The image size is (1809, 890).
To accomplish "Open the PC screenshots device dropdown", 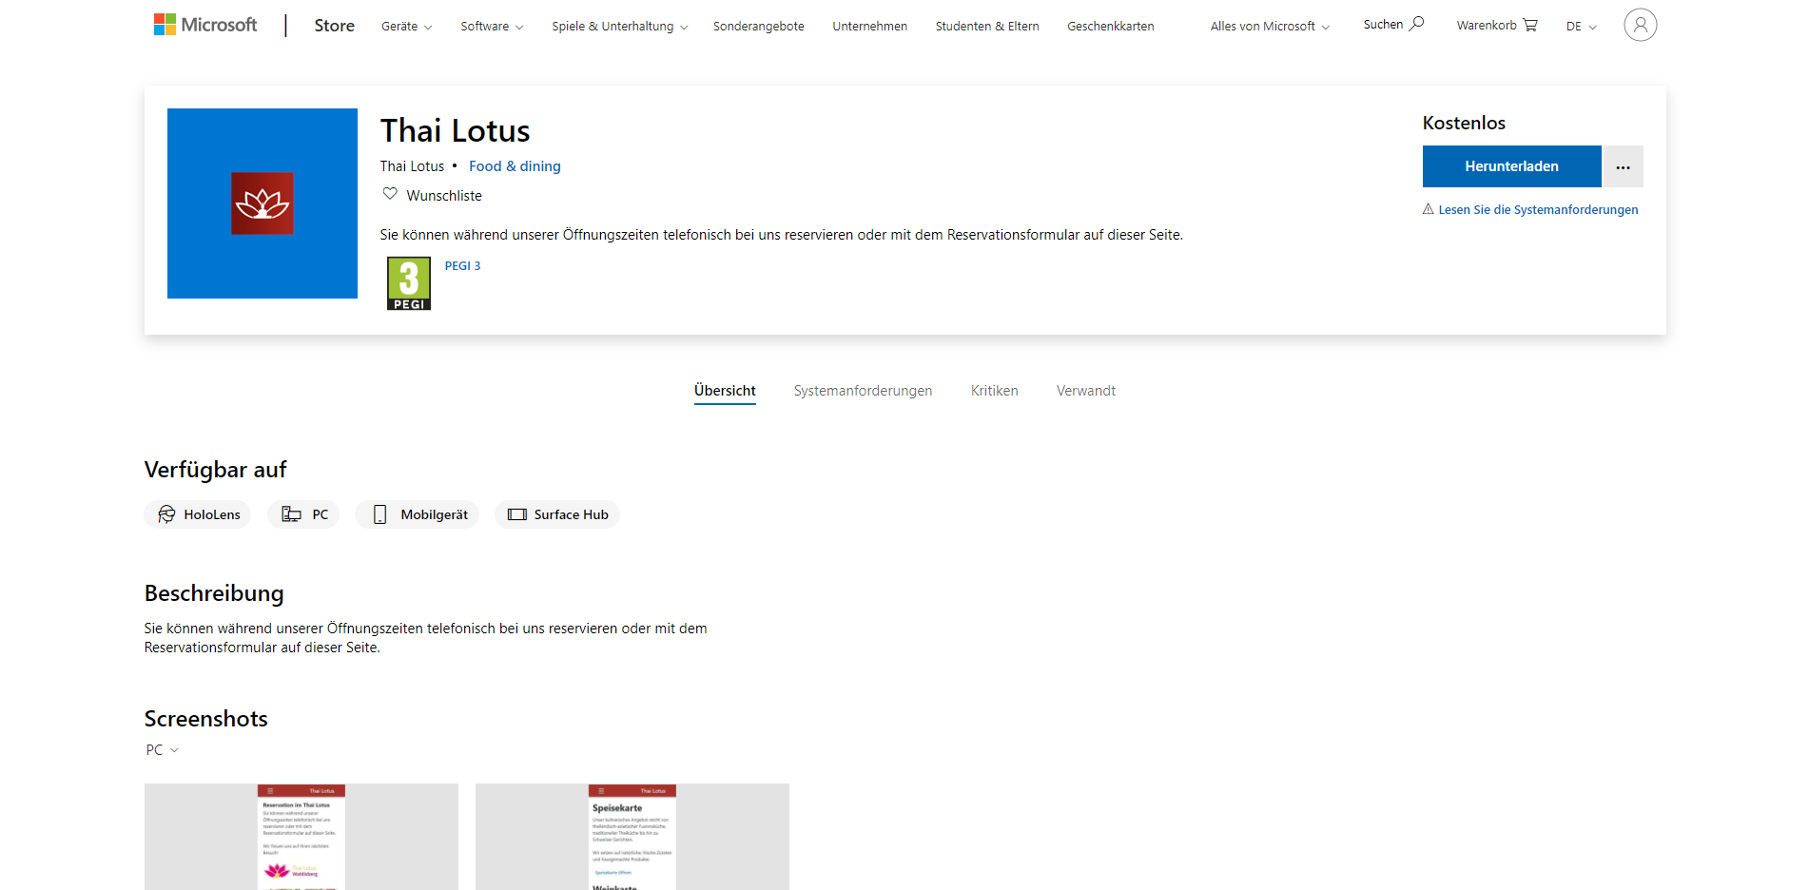I will [161, 749].
